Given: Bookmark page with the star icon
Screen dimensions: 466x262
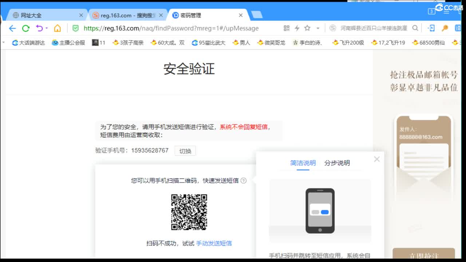Looking at the screenshot, I should click(307, 28).
